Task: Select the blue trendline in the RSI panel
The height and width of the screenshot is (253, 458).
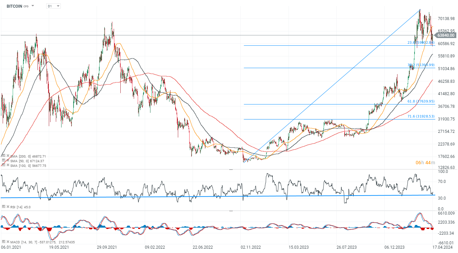Action: pyautogui.click(x=217, y=196)
